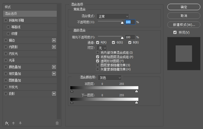Click the styles list vertical scrollbar

tap(59, 61)
